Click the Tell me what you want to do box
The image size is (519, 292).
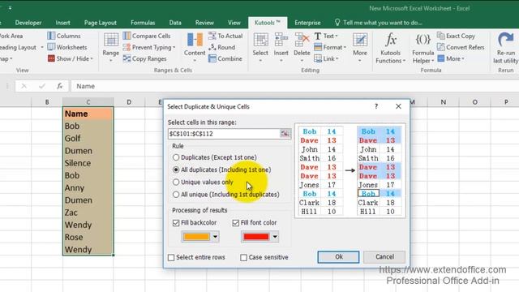click(379, 23)
